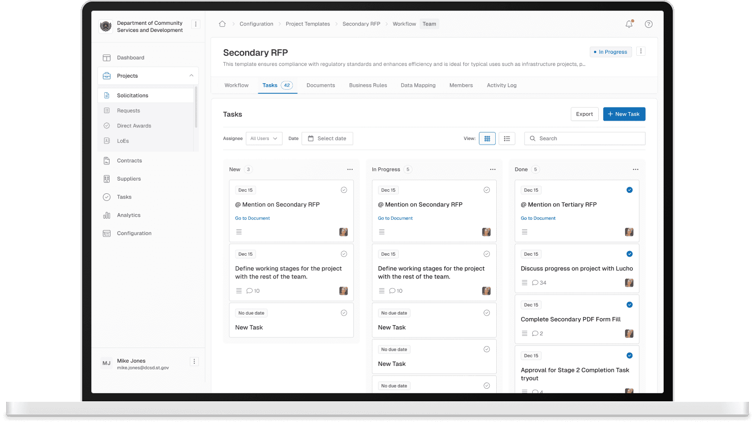Open the Data Mapping tab
Image resolution: width=755 pixels, height=448 pixels.
[418, 85]
